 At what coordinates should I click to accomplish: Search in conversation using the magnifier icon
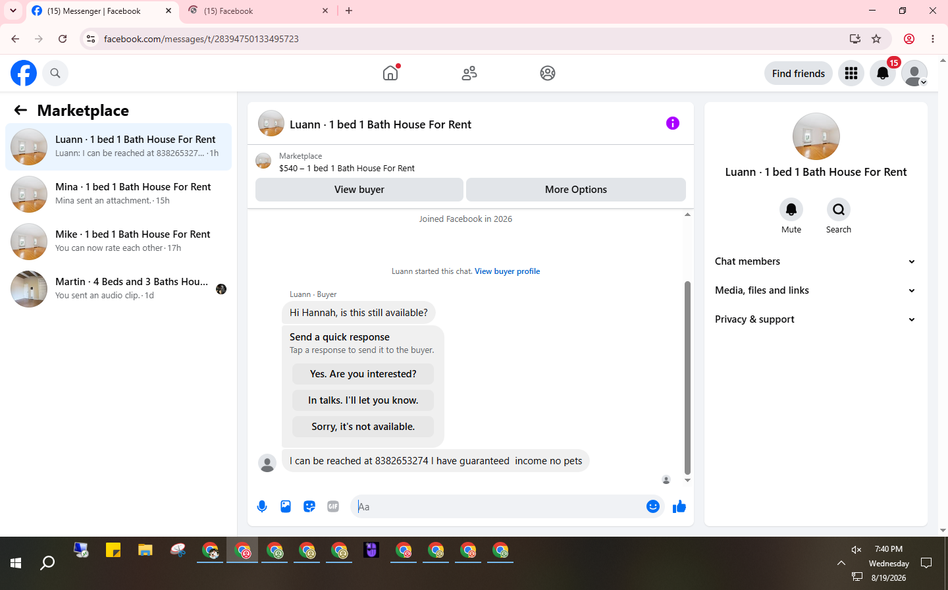839,209
